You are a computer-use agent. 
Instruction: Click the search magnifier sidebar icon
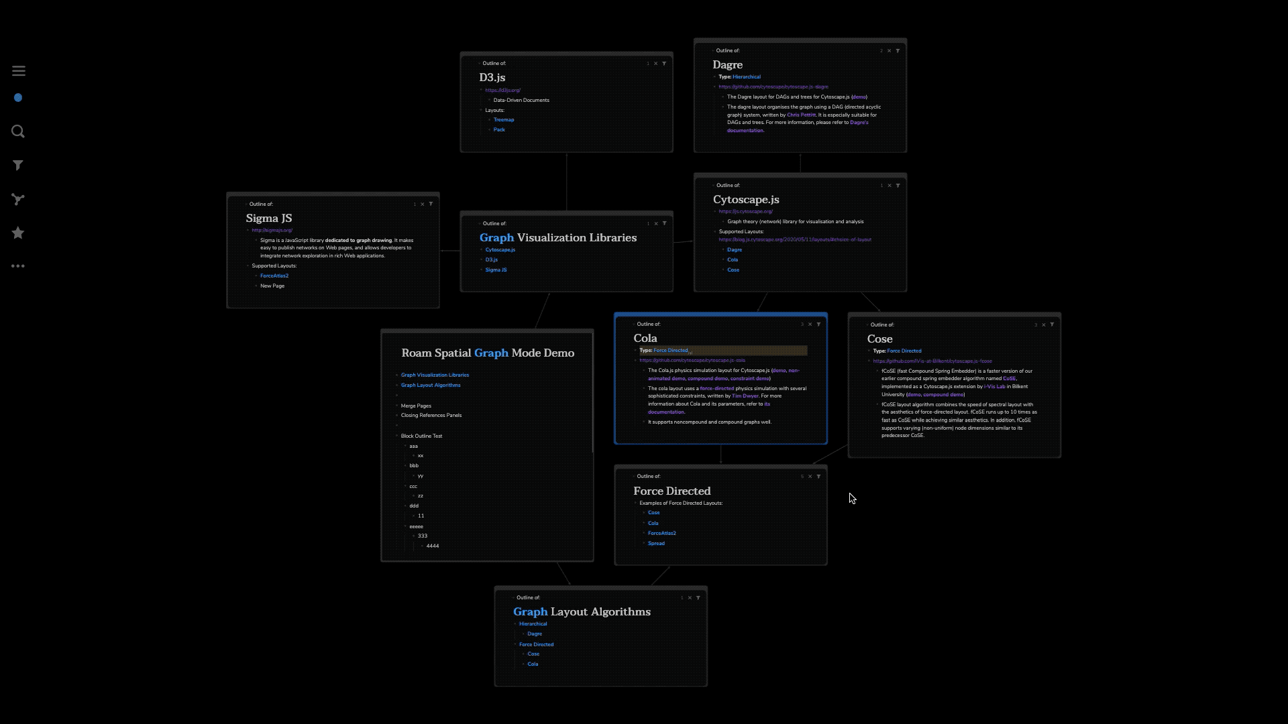click(x=18, y=131)
